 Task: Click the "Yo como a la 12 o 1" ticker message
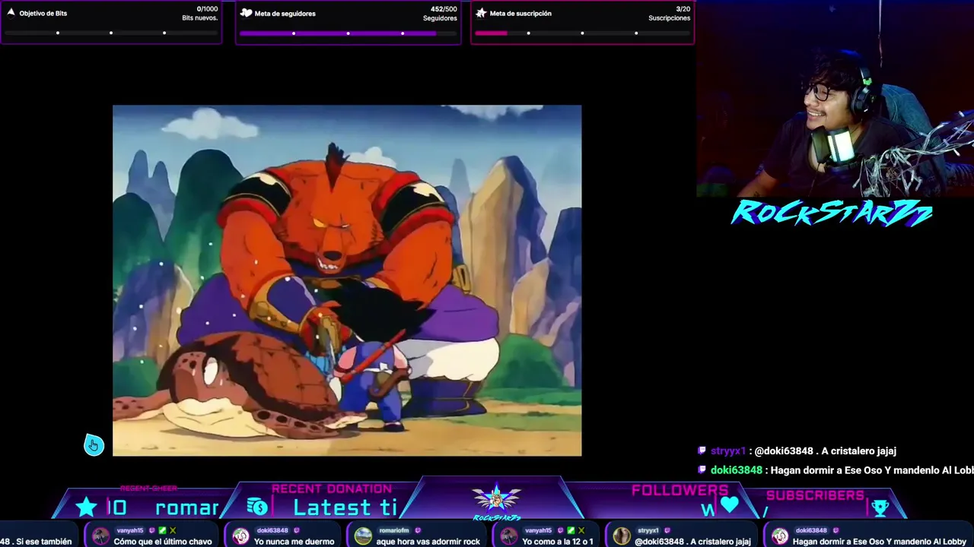pos(558,542)
